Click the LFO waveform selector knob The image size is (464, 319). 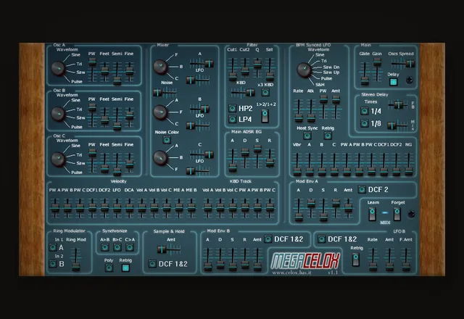304,70
